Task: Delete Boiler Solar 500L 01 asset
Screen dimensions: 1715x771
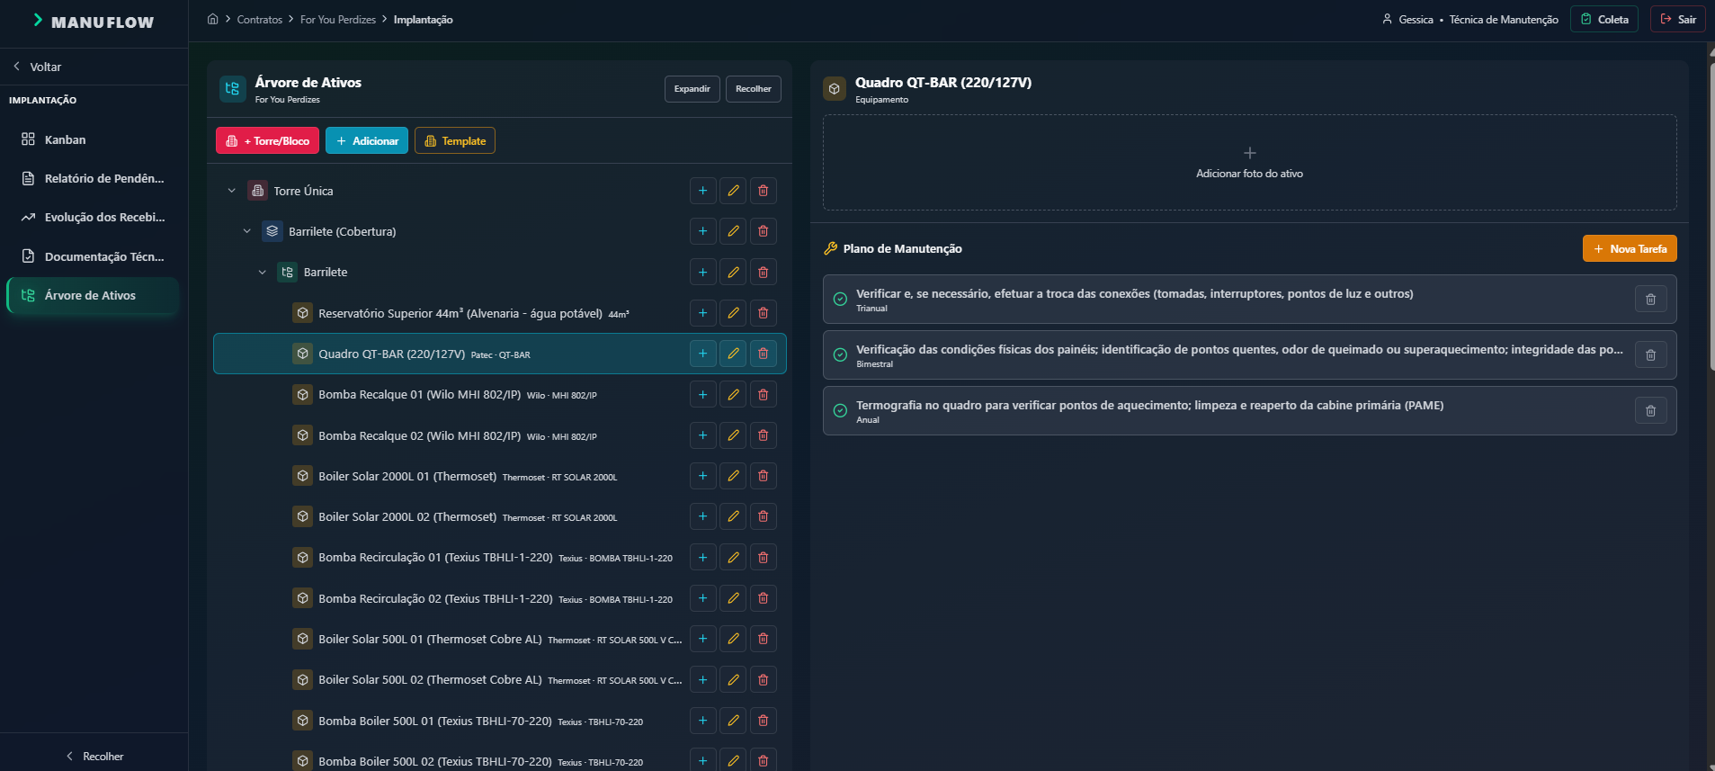Action: [x=763, y=639]
